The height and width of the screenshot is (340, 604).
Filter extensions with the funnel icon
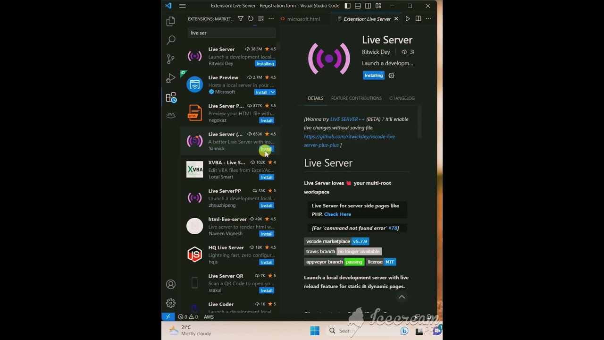pyautogui.click(x=241, y=19)
